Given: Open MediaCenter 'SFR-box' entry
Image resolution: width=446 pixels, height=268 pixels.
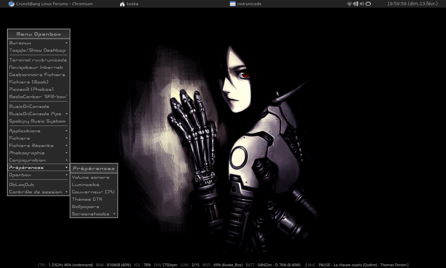Looking at the screenshot, I should click(x=39, y=97).
